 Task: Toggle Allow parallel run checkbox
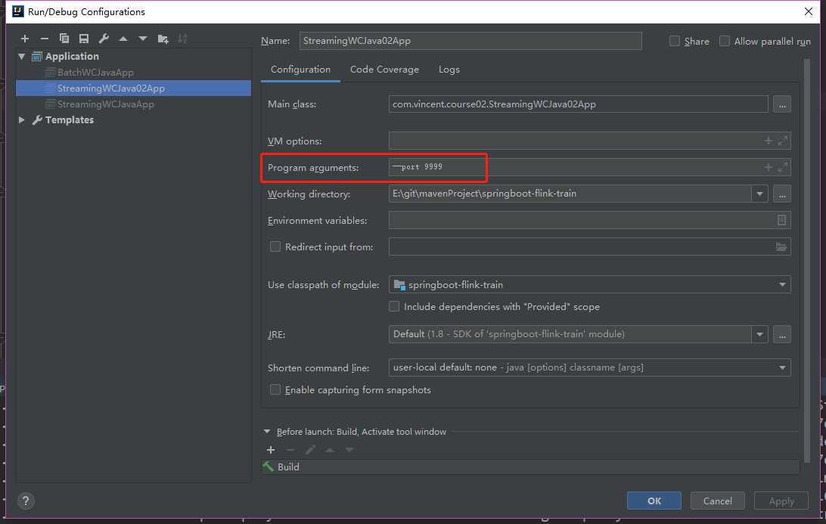(725, 41)
